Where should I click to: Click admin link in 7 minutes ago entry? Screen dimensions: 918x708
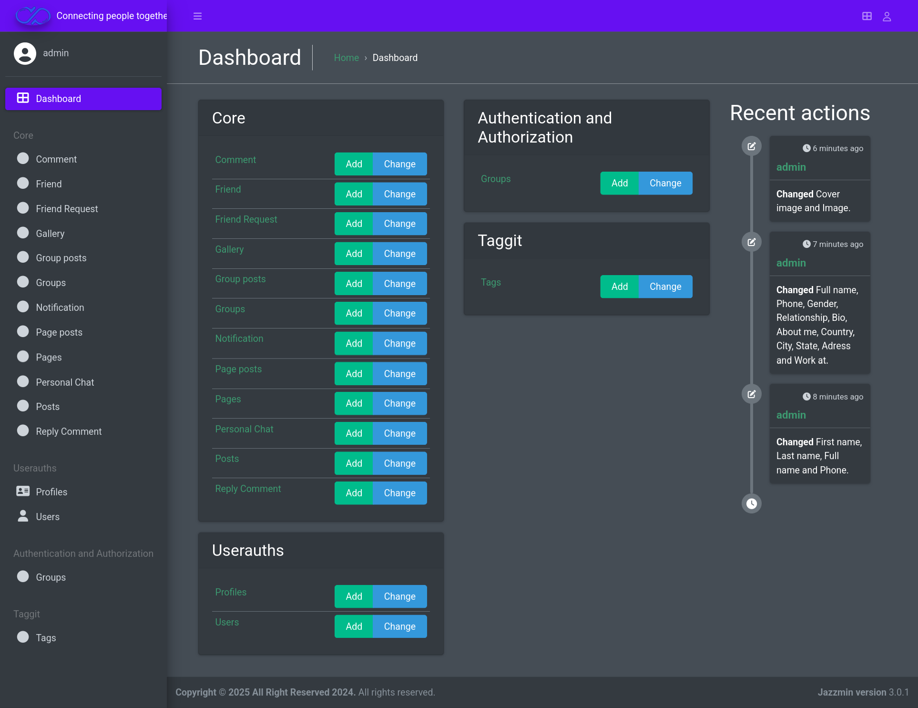pyautogui.click(x=791, y=263)
